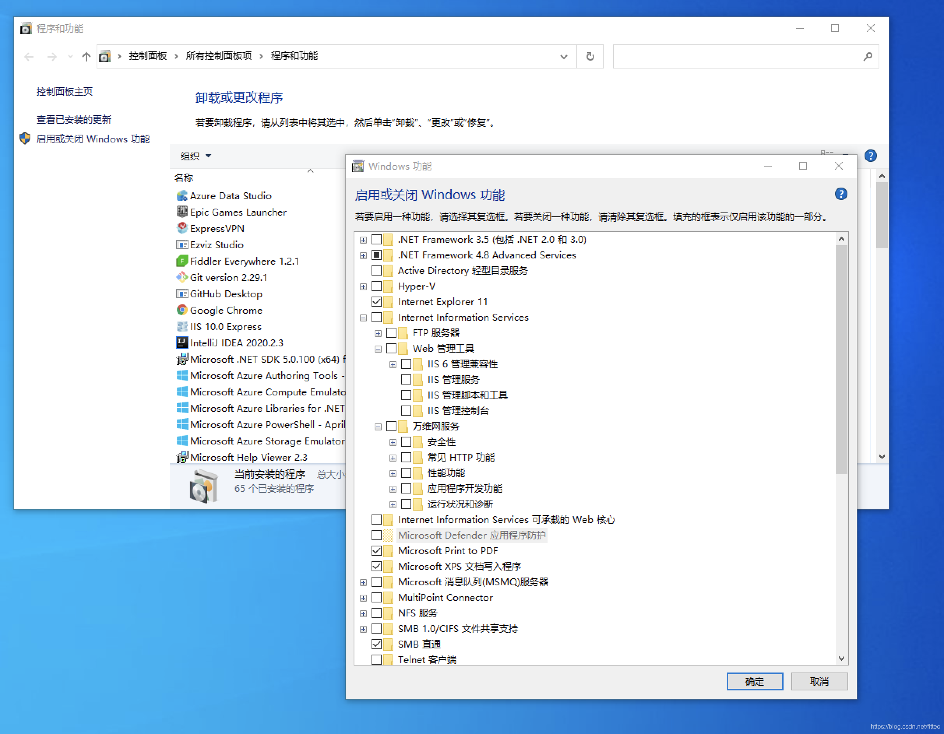Toggle .NET Framework 4.8 Advanced Services checkbox
Viewport: 944px width, 734px height.
[377, 255]
